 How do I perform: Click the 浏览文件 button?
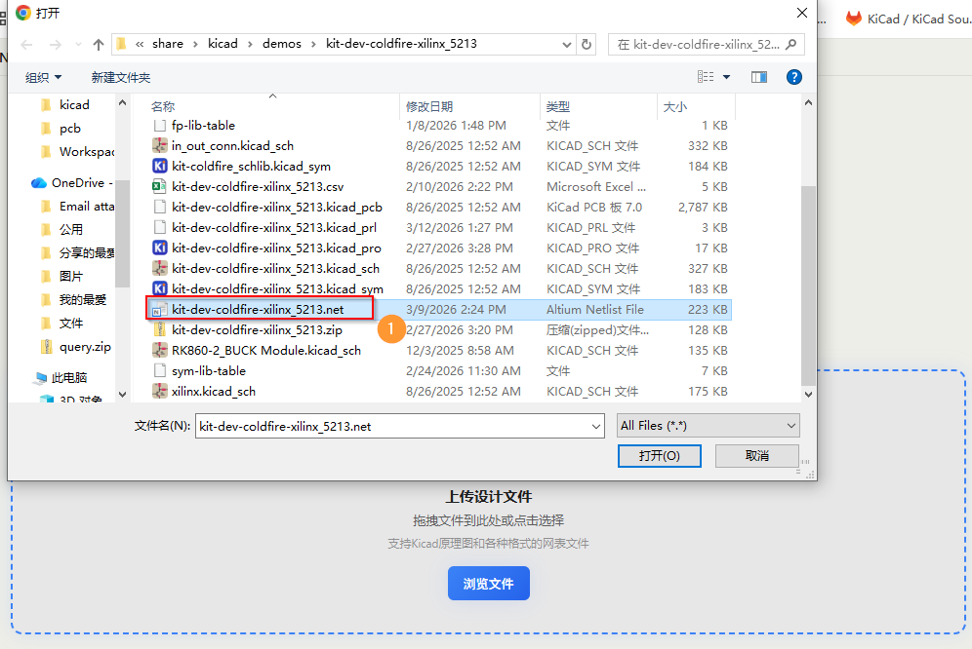[488, 584]
